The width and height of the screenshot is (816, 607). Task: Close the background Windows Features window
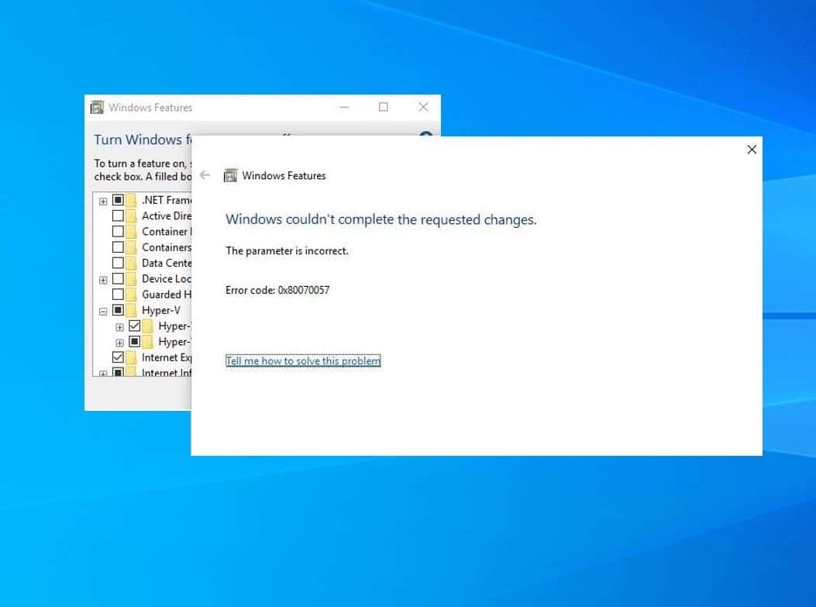click(423, 107)
